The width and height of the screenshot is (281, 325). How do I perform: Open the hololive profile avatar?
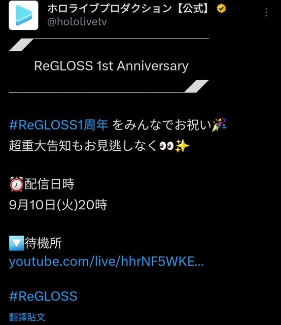(23, 15)
